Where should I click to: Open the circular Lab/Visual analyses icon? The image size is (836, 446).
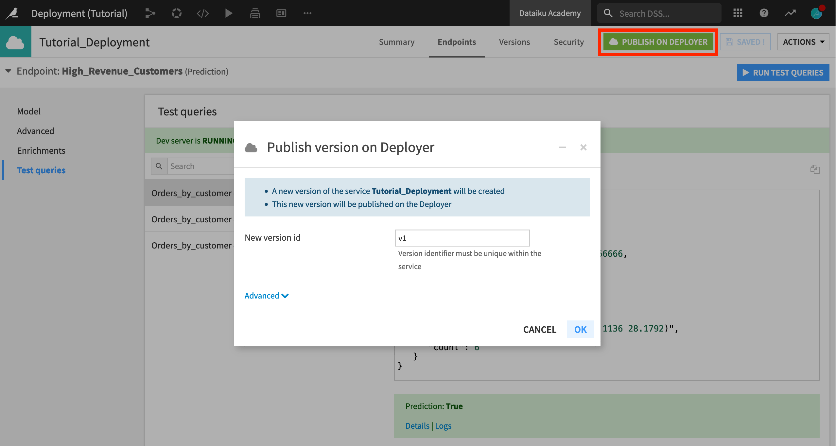[177, 13]
